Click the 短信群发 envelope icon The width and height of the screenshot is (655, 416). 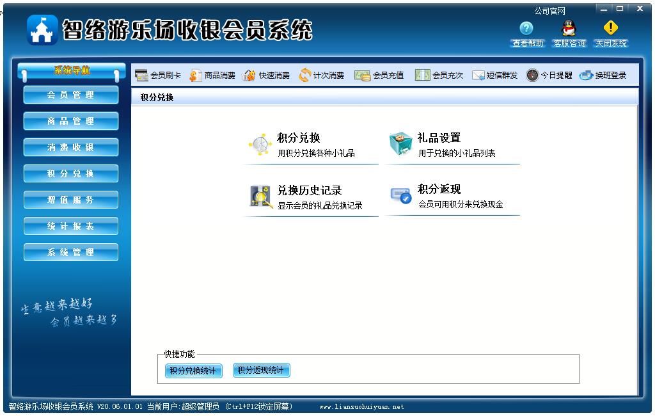coord(478,76)
